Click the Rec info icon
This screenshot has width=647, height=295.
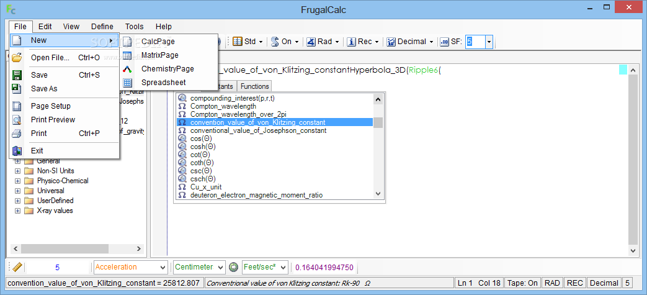point(351,42)
